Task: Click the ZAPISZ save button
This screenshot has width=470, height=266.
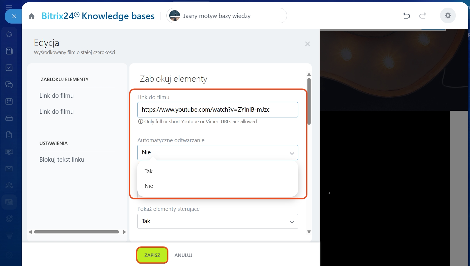Action: 152,255
